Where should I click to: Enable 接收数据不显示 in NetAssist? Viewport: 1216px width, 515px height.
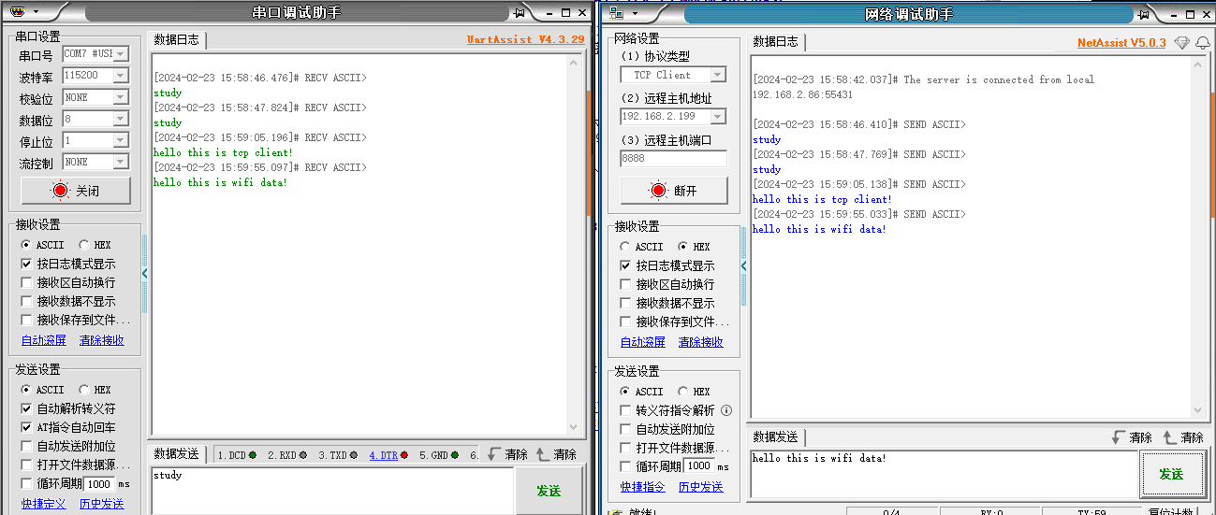tap(625, 303)
